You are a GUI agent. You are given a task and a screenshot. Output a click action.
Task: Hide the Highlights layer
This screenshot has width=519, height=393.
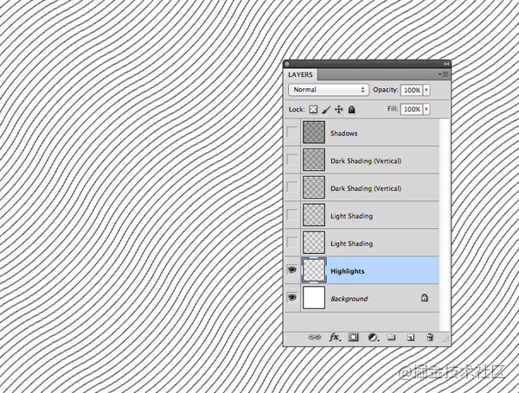pyautogui.click(x=292, y=270)
